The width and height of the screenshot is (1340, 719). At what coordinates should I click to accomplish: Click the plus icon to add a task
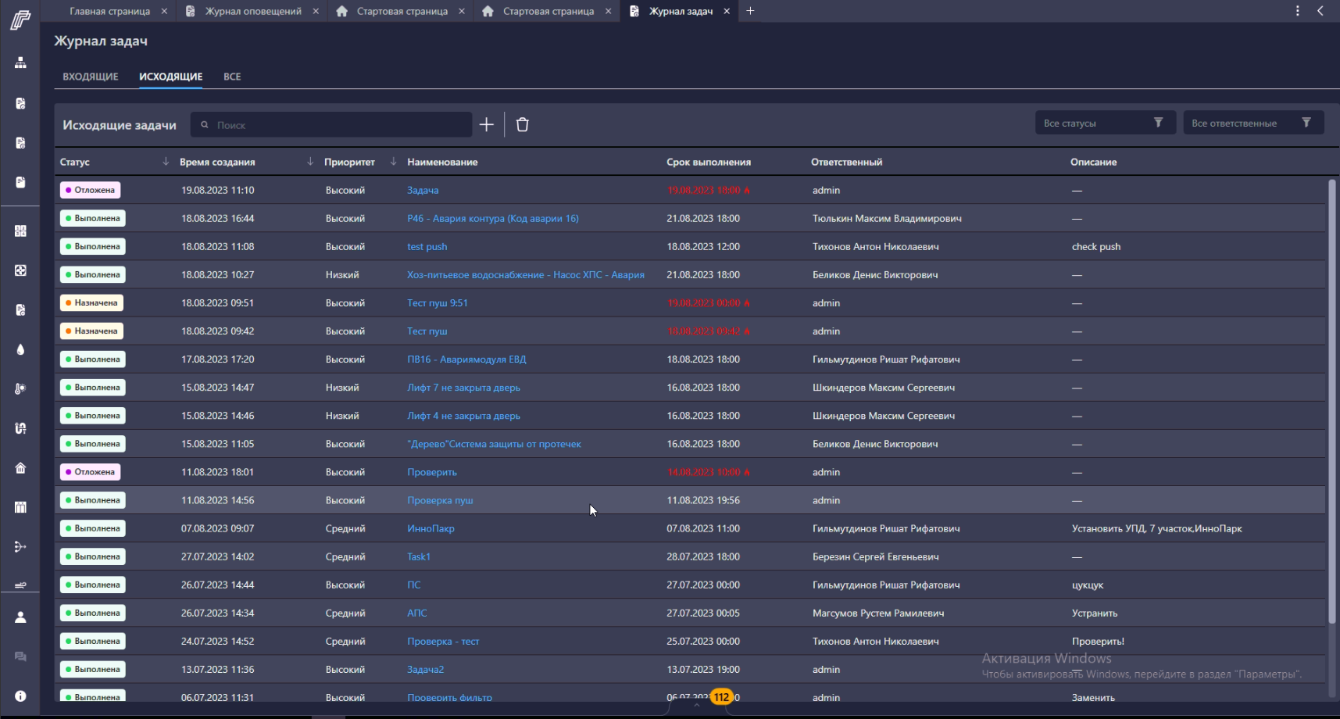(x=486, y=125)
